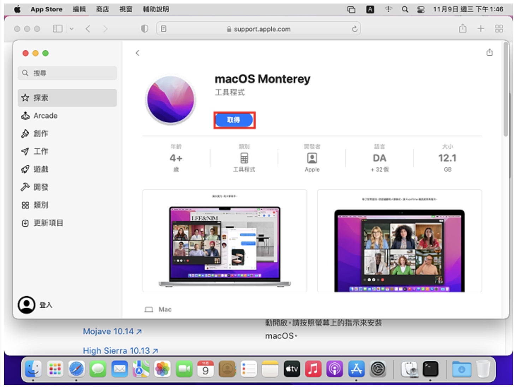The width and height of the screenshot is (517, 387).
Task: Open the High Sierra 10.13 link
Action: click(120, 351)
